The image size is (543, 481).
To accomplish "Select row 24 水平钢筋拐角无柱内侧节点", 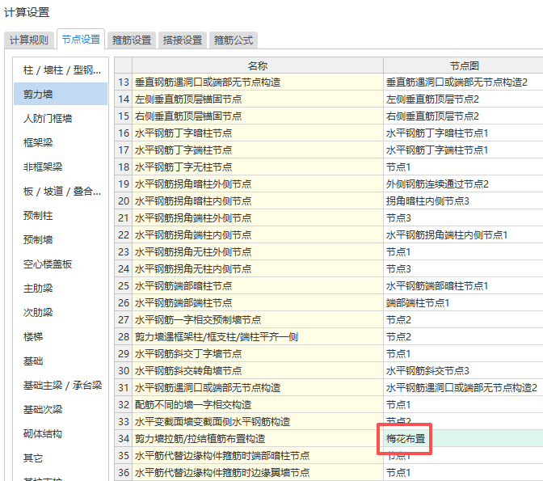I will coord(258,269).
